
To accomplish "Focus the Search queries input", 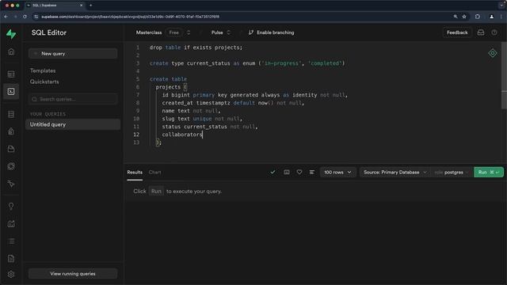I will coord(73,99).
